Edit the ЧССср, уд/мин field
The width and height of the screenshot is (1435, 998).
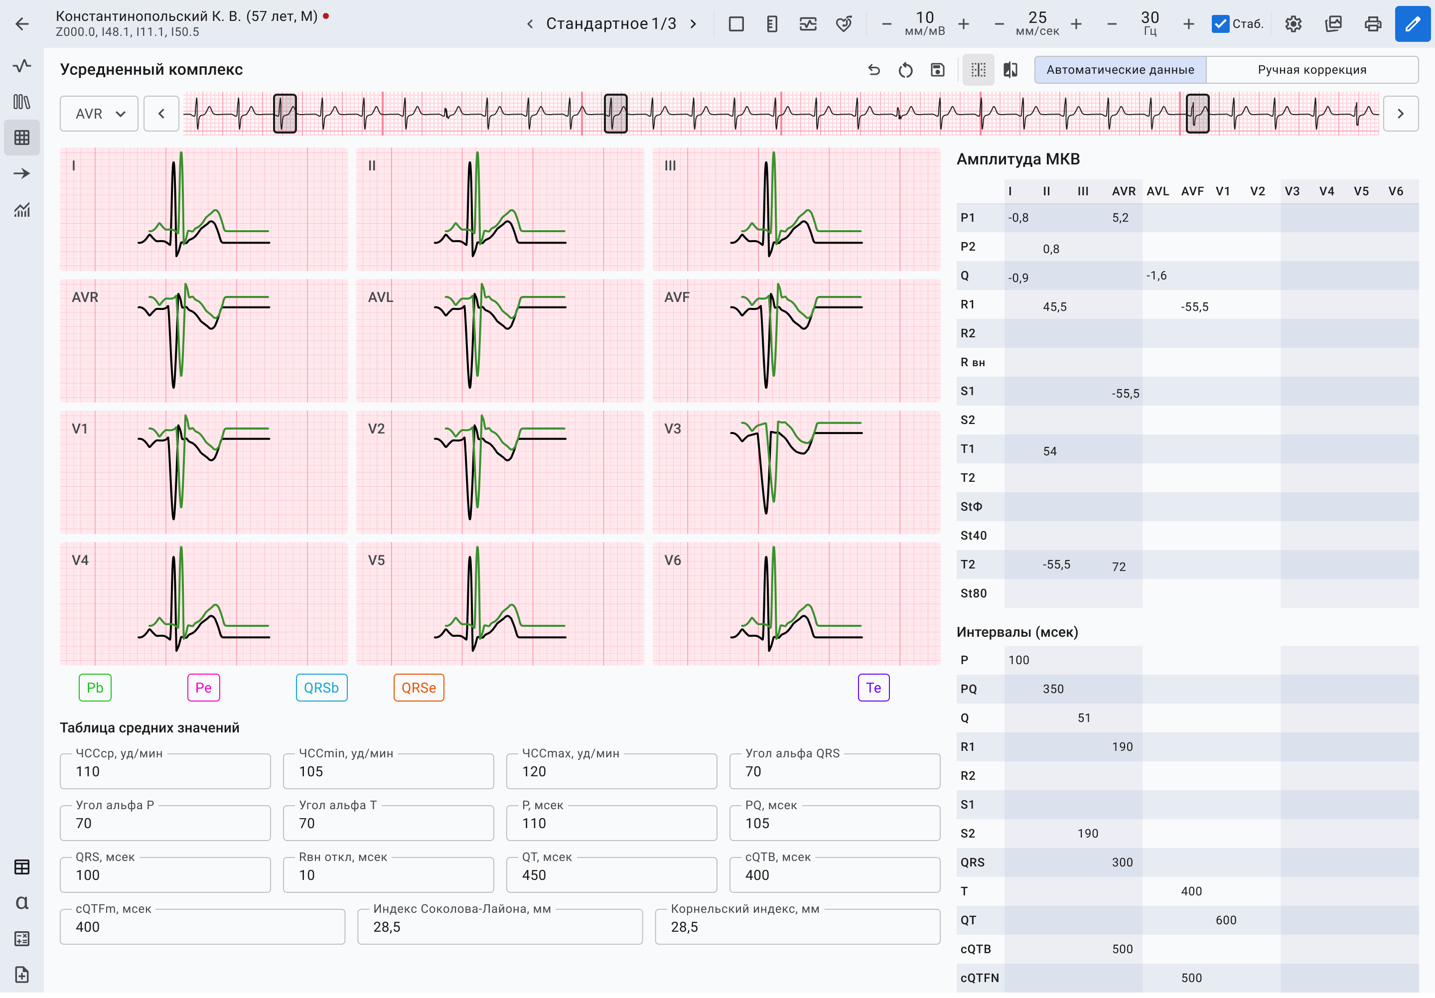(x=165, y=771)
